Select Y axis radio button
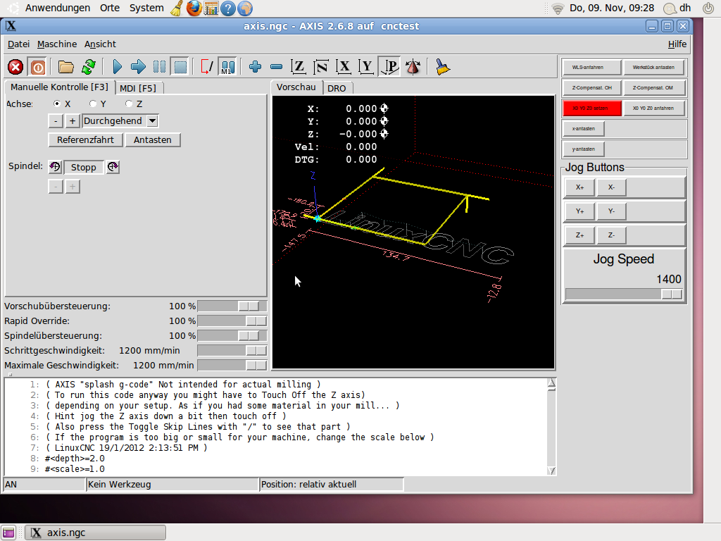 (x=93, y=104)
